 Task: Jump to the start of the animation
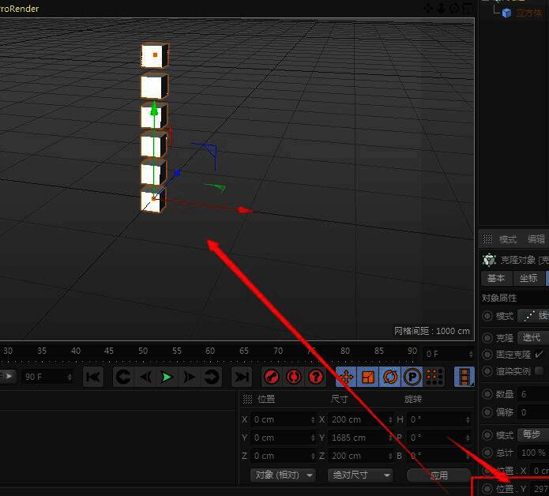93,377
